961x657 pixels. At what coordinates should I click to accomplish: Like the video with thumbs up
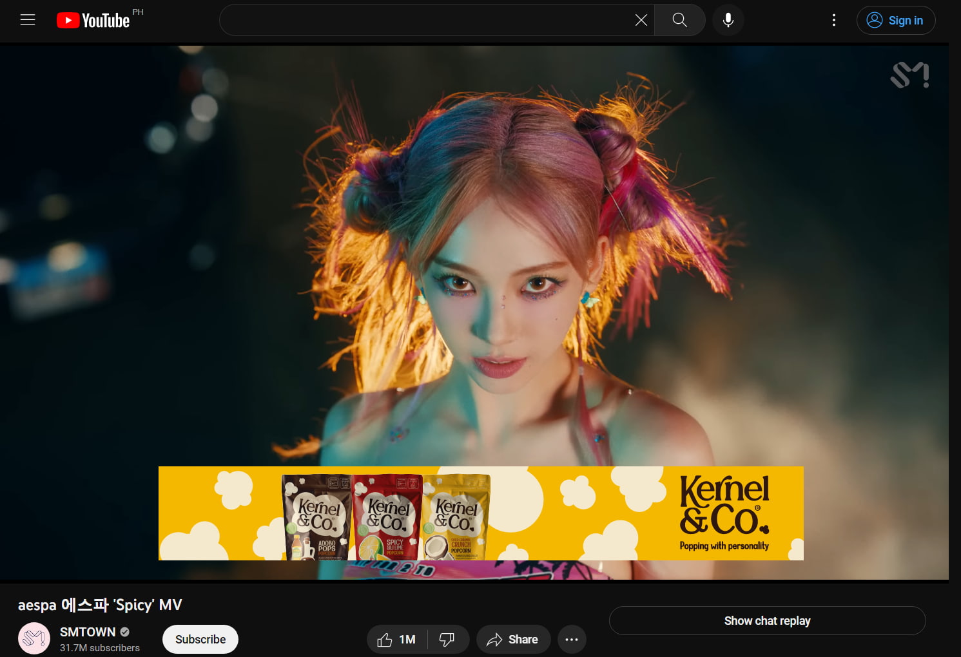click(396, 640)
